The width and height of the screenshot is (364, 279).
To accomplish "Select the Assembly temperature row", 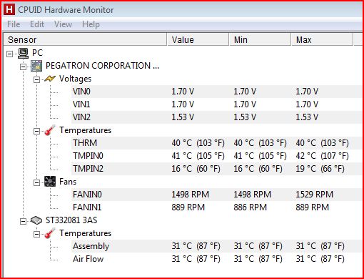I will (x=216, y=246).
